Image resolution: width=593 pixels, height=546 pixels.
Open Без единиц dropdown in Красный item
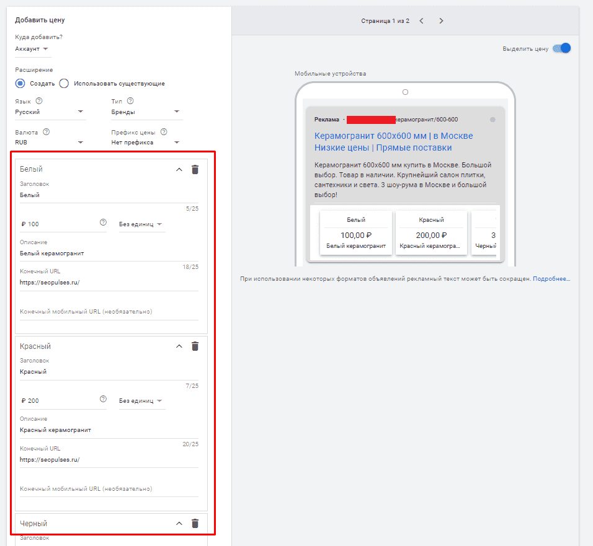click(141, 400)
